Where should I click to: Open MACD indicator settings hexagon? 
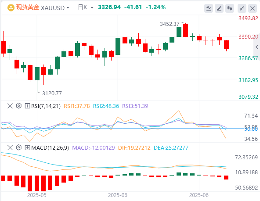pos(19,147)
